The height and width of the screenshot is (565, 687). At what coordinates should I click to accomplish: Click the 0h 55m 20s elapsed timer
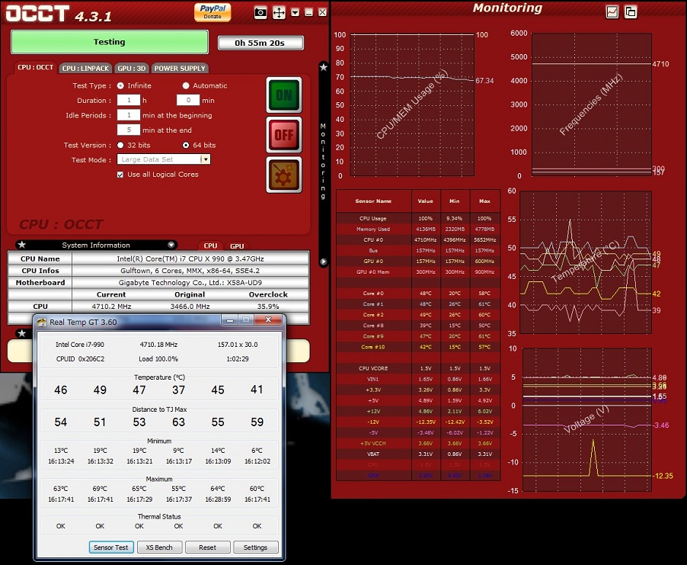[260, 43]
